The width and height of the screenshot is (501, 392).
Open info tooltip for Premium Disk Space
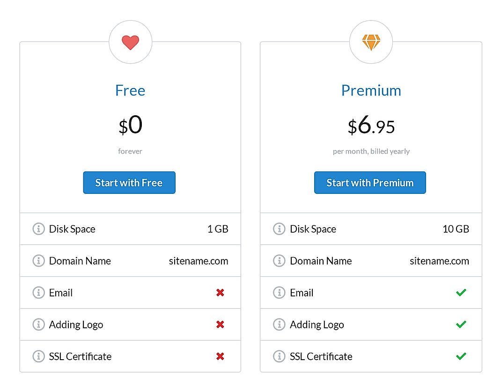coord(279,229)
